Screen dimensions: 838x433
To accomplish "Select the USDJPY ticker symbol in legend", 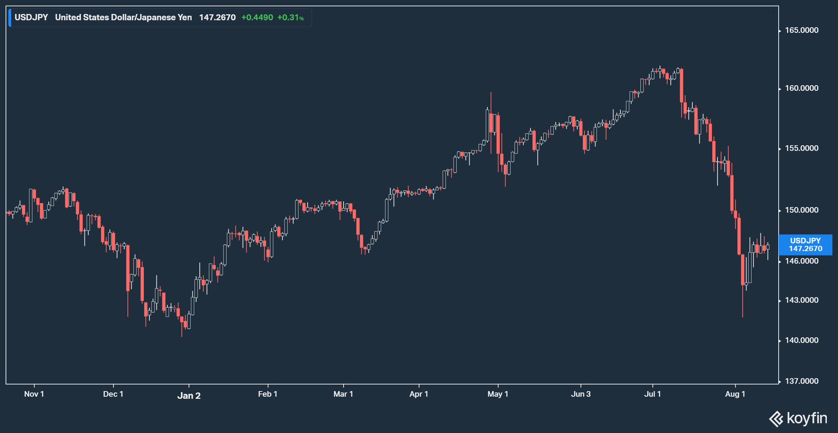I will click(31, 17).
